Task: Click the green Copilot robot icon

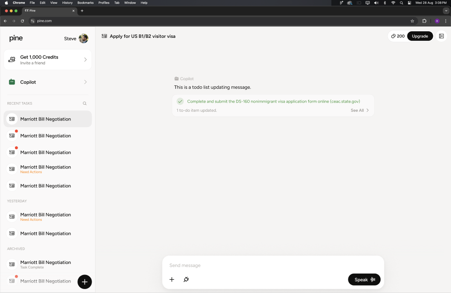Action: pyautogui.click(x=12, y=82)
